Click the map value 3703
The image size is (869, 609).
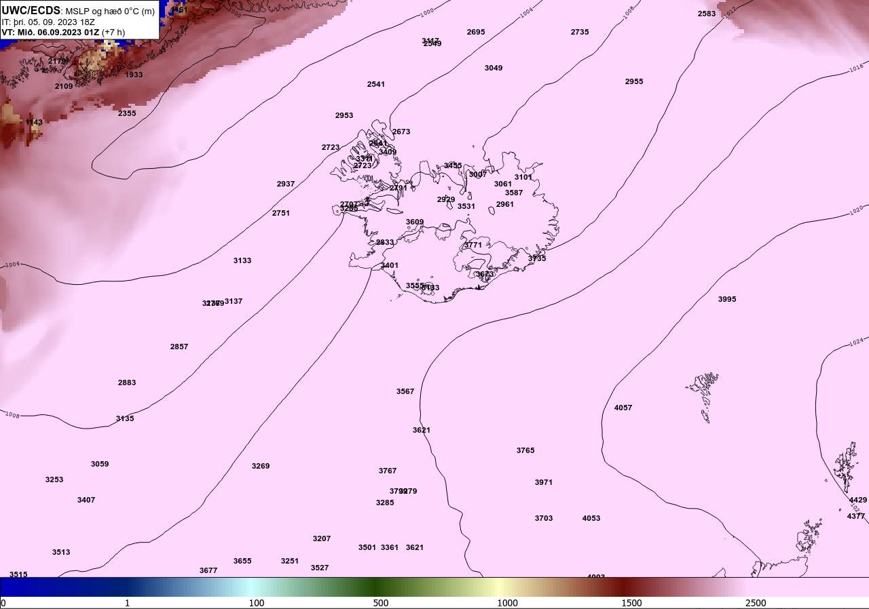point(544,518)
